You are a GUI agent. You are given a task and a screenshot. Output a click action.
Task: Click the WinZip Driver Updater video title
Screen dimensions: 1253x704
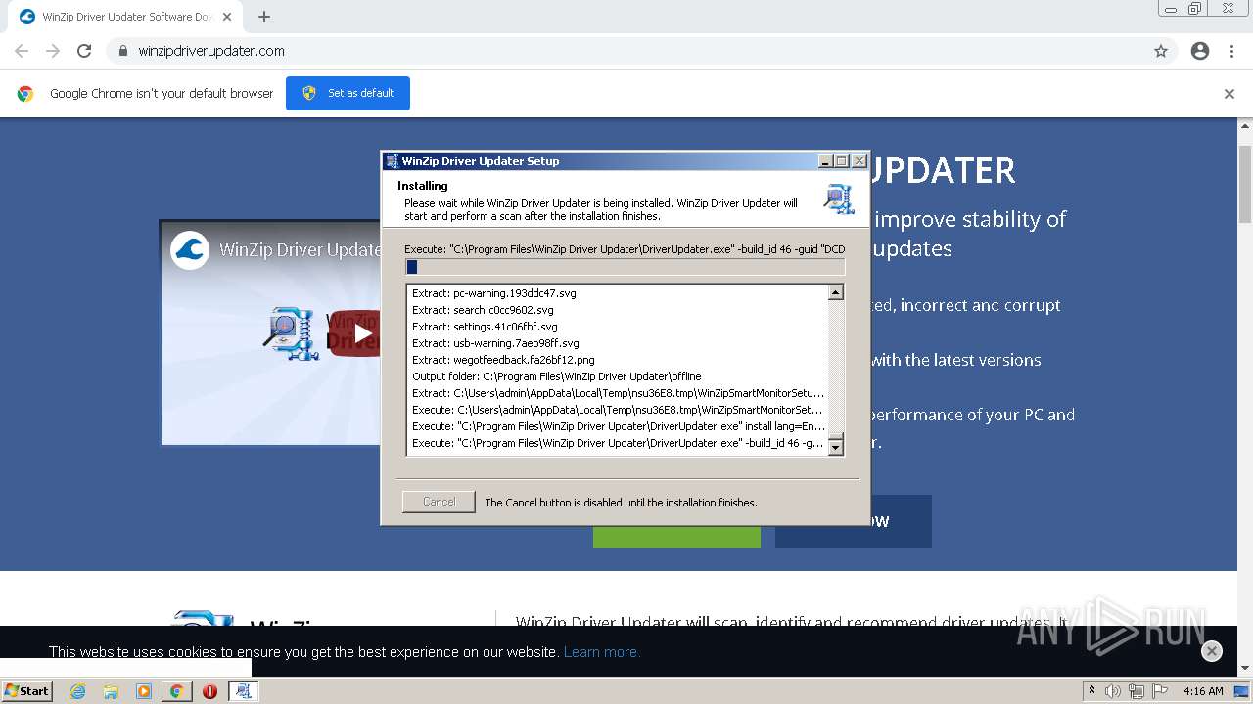point(301,249)
